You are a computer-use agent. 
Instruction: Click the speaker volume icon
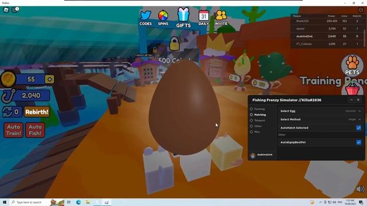tap(360, 189)
